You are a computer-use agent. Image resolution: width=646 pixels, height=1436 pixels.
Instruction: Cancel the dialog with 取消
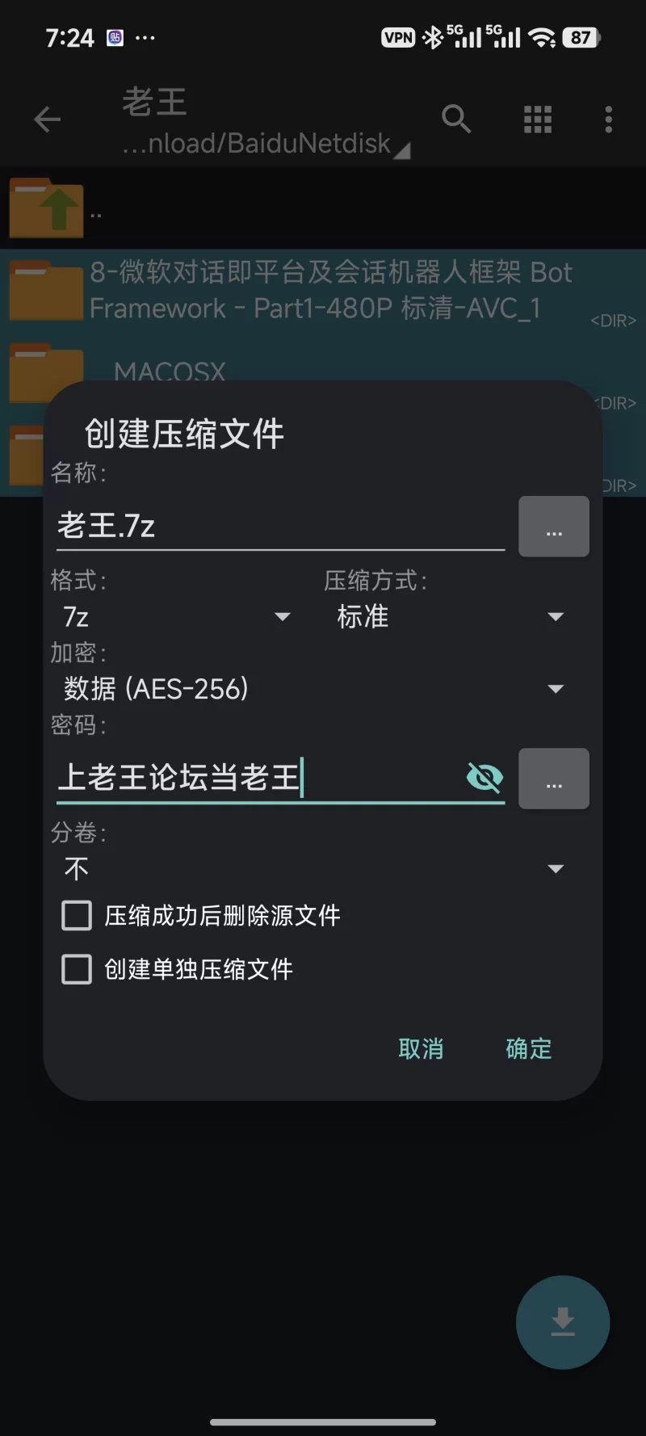pyautogui.click(x=421, y=1048)
